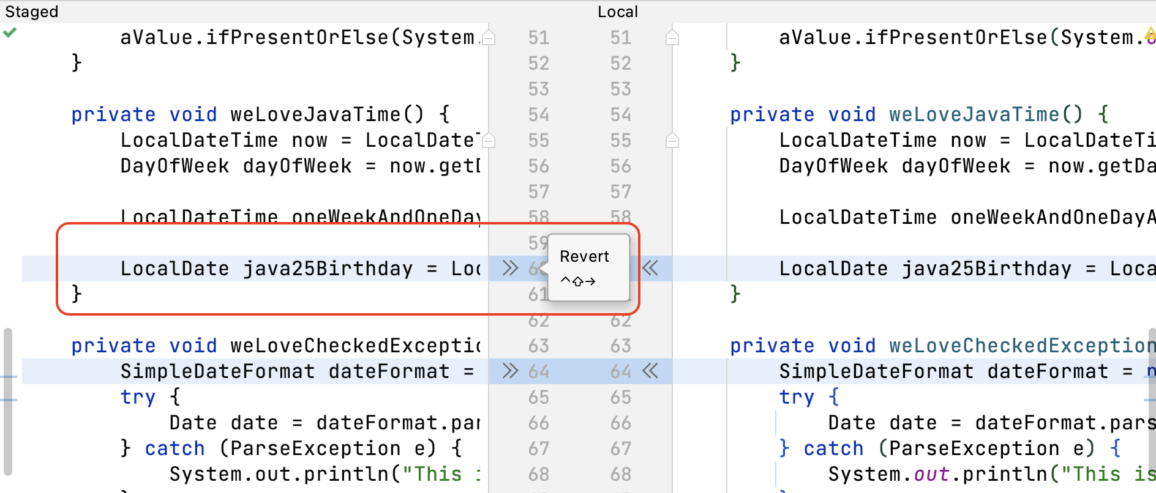Click the Local pane header label
Image resolution: width=1156 pixels, height=493 pixels.
(618, 12)
